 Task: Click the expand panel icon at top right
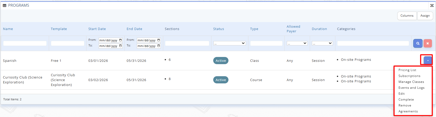tap(432, 5)
